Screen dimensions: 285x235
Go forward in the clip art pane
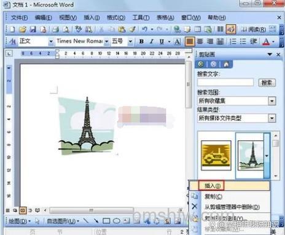213,64
